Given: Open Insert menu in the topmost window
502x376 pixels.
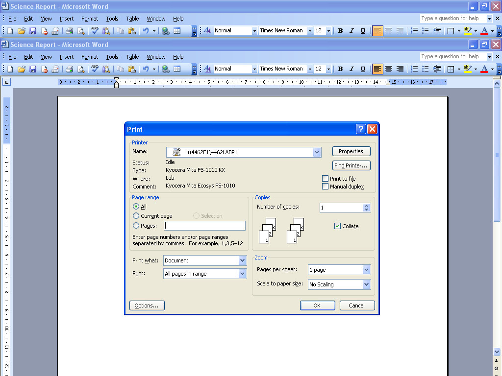Looking at the screenshot, I should tap(66, 19).
